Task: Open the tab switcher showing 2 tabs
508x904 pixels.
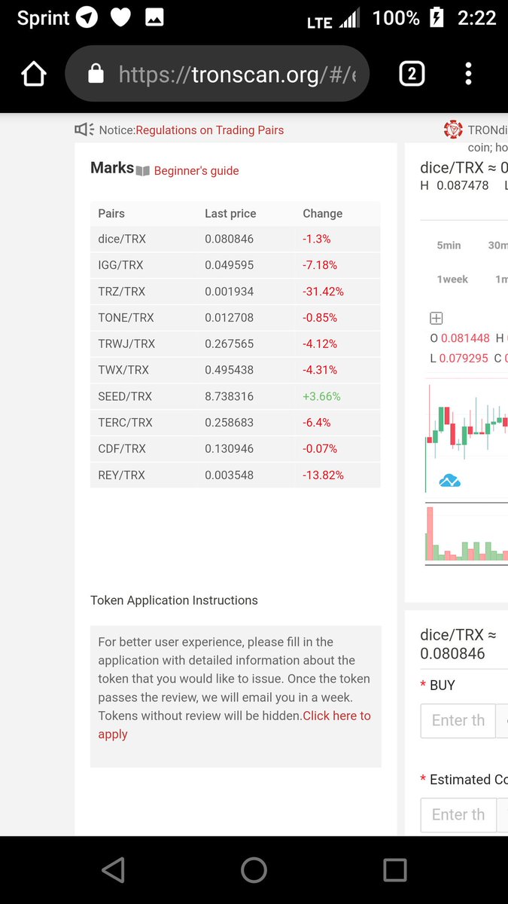Action: [412, 74]
